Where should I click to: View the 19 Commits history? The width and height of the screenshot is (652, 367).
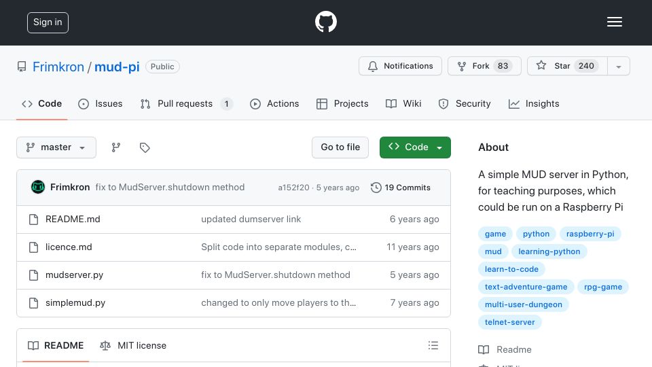tap(401, 188)
